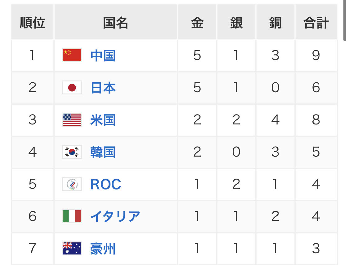Screen dimensions: 349x265
Task: Open the 日本 country link
Action: pos(103,88)
